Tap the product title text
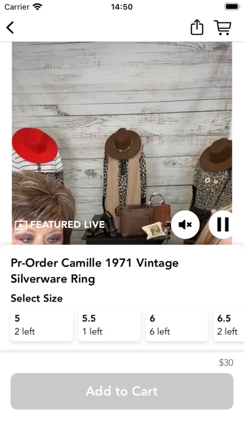Viewport: 244px width, 433px height. [x=95, y=271]
